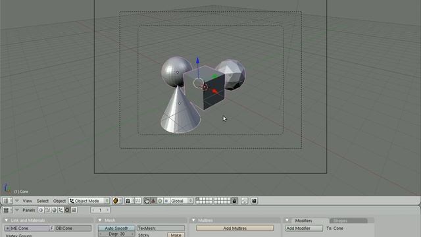Click the Add Modifier button
The width and height of the screenshot is (421, 237).
(x=304, y=228)
